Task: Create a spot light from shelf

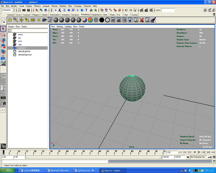Action: [x=27, y=20]
